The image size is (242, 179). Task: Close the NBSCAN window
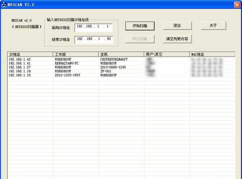[x=237, y=5]
